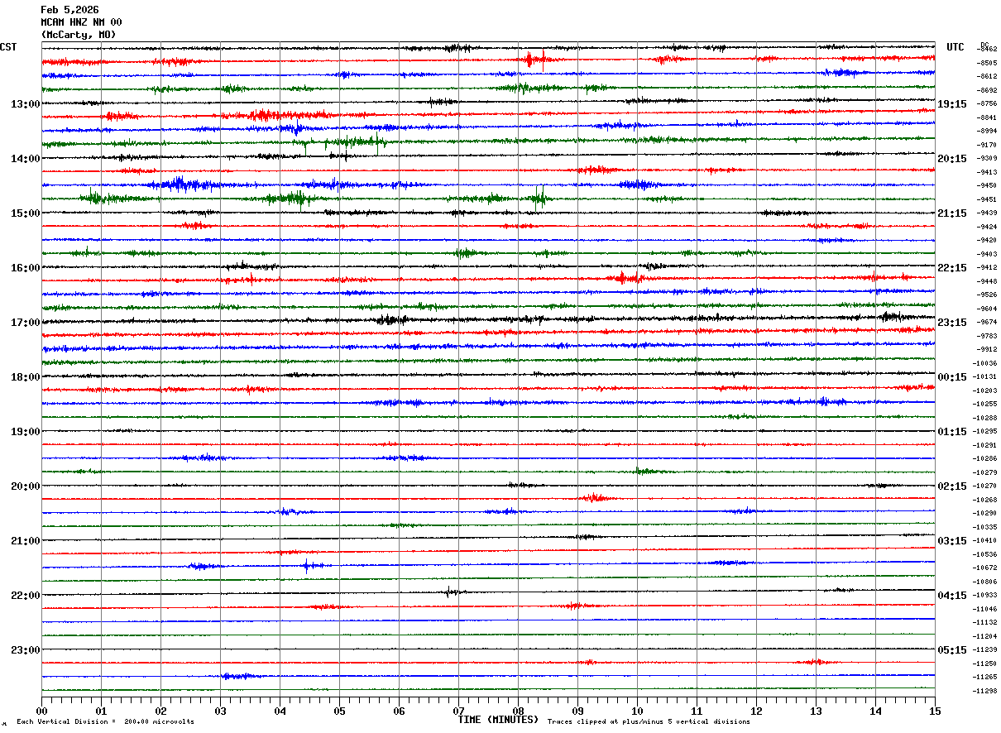Screen dimensions: 1001x733
Task: Click the DC offset value '-8505'
Action: click(987, 63)
